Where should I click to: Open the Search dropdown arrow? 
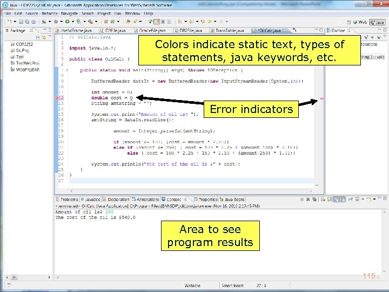click(140, 22)
